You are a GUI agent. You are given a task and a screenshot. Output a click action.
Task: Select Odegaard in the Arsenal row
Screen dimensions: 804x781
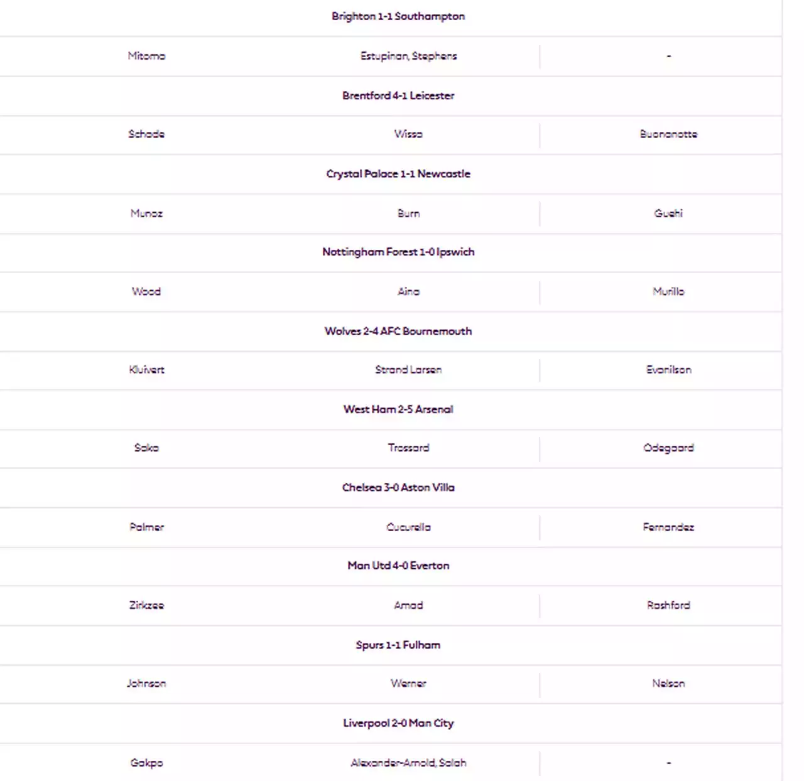668,448
